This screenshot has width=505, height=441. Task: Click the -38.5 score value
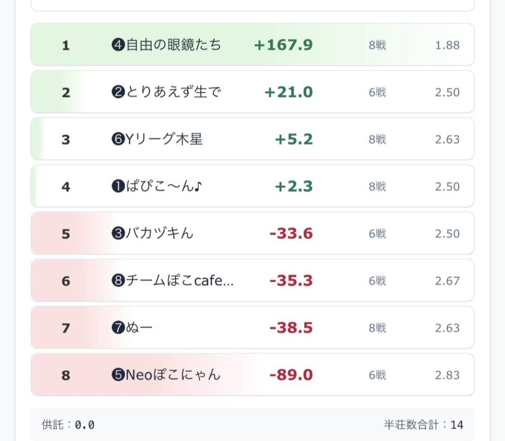point(291,328)
